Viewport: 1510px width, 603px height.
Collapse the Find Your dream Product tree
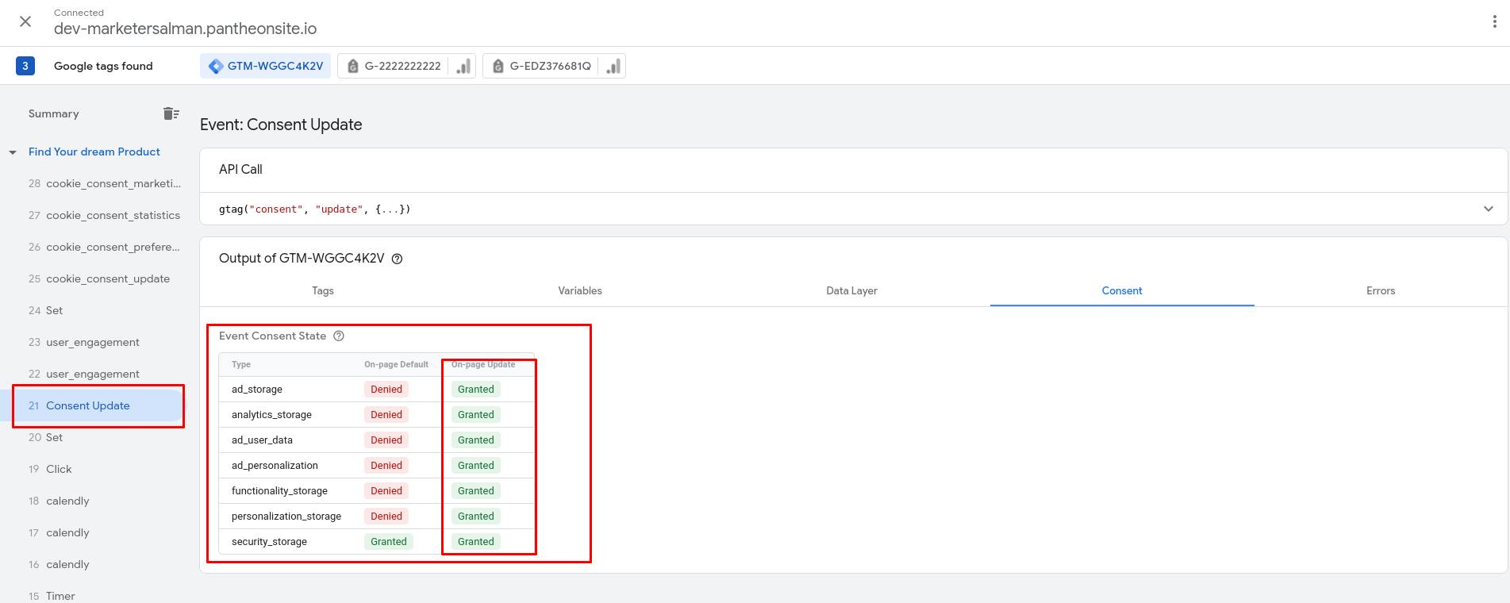(13, 152)
